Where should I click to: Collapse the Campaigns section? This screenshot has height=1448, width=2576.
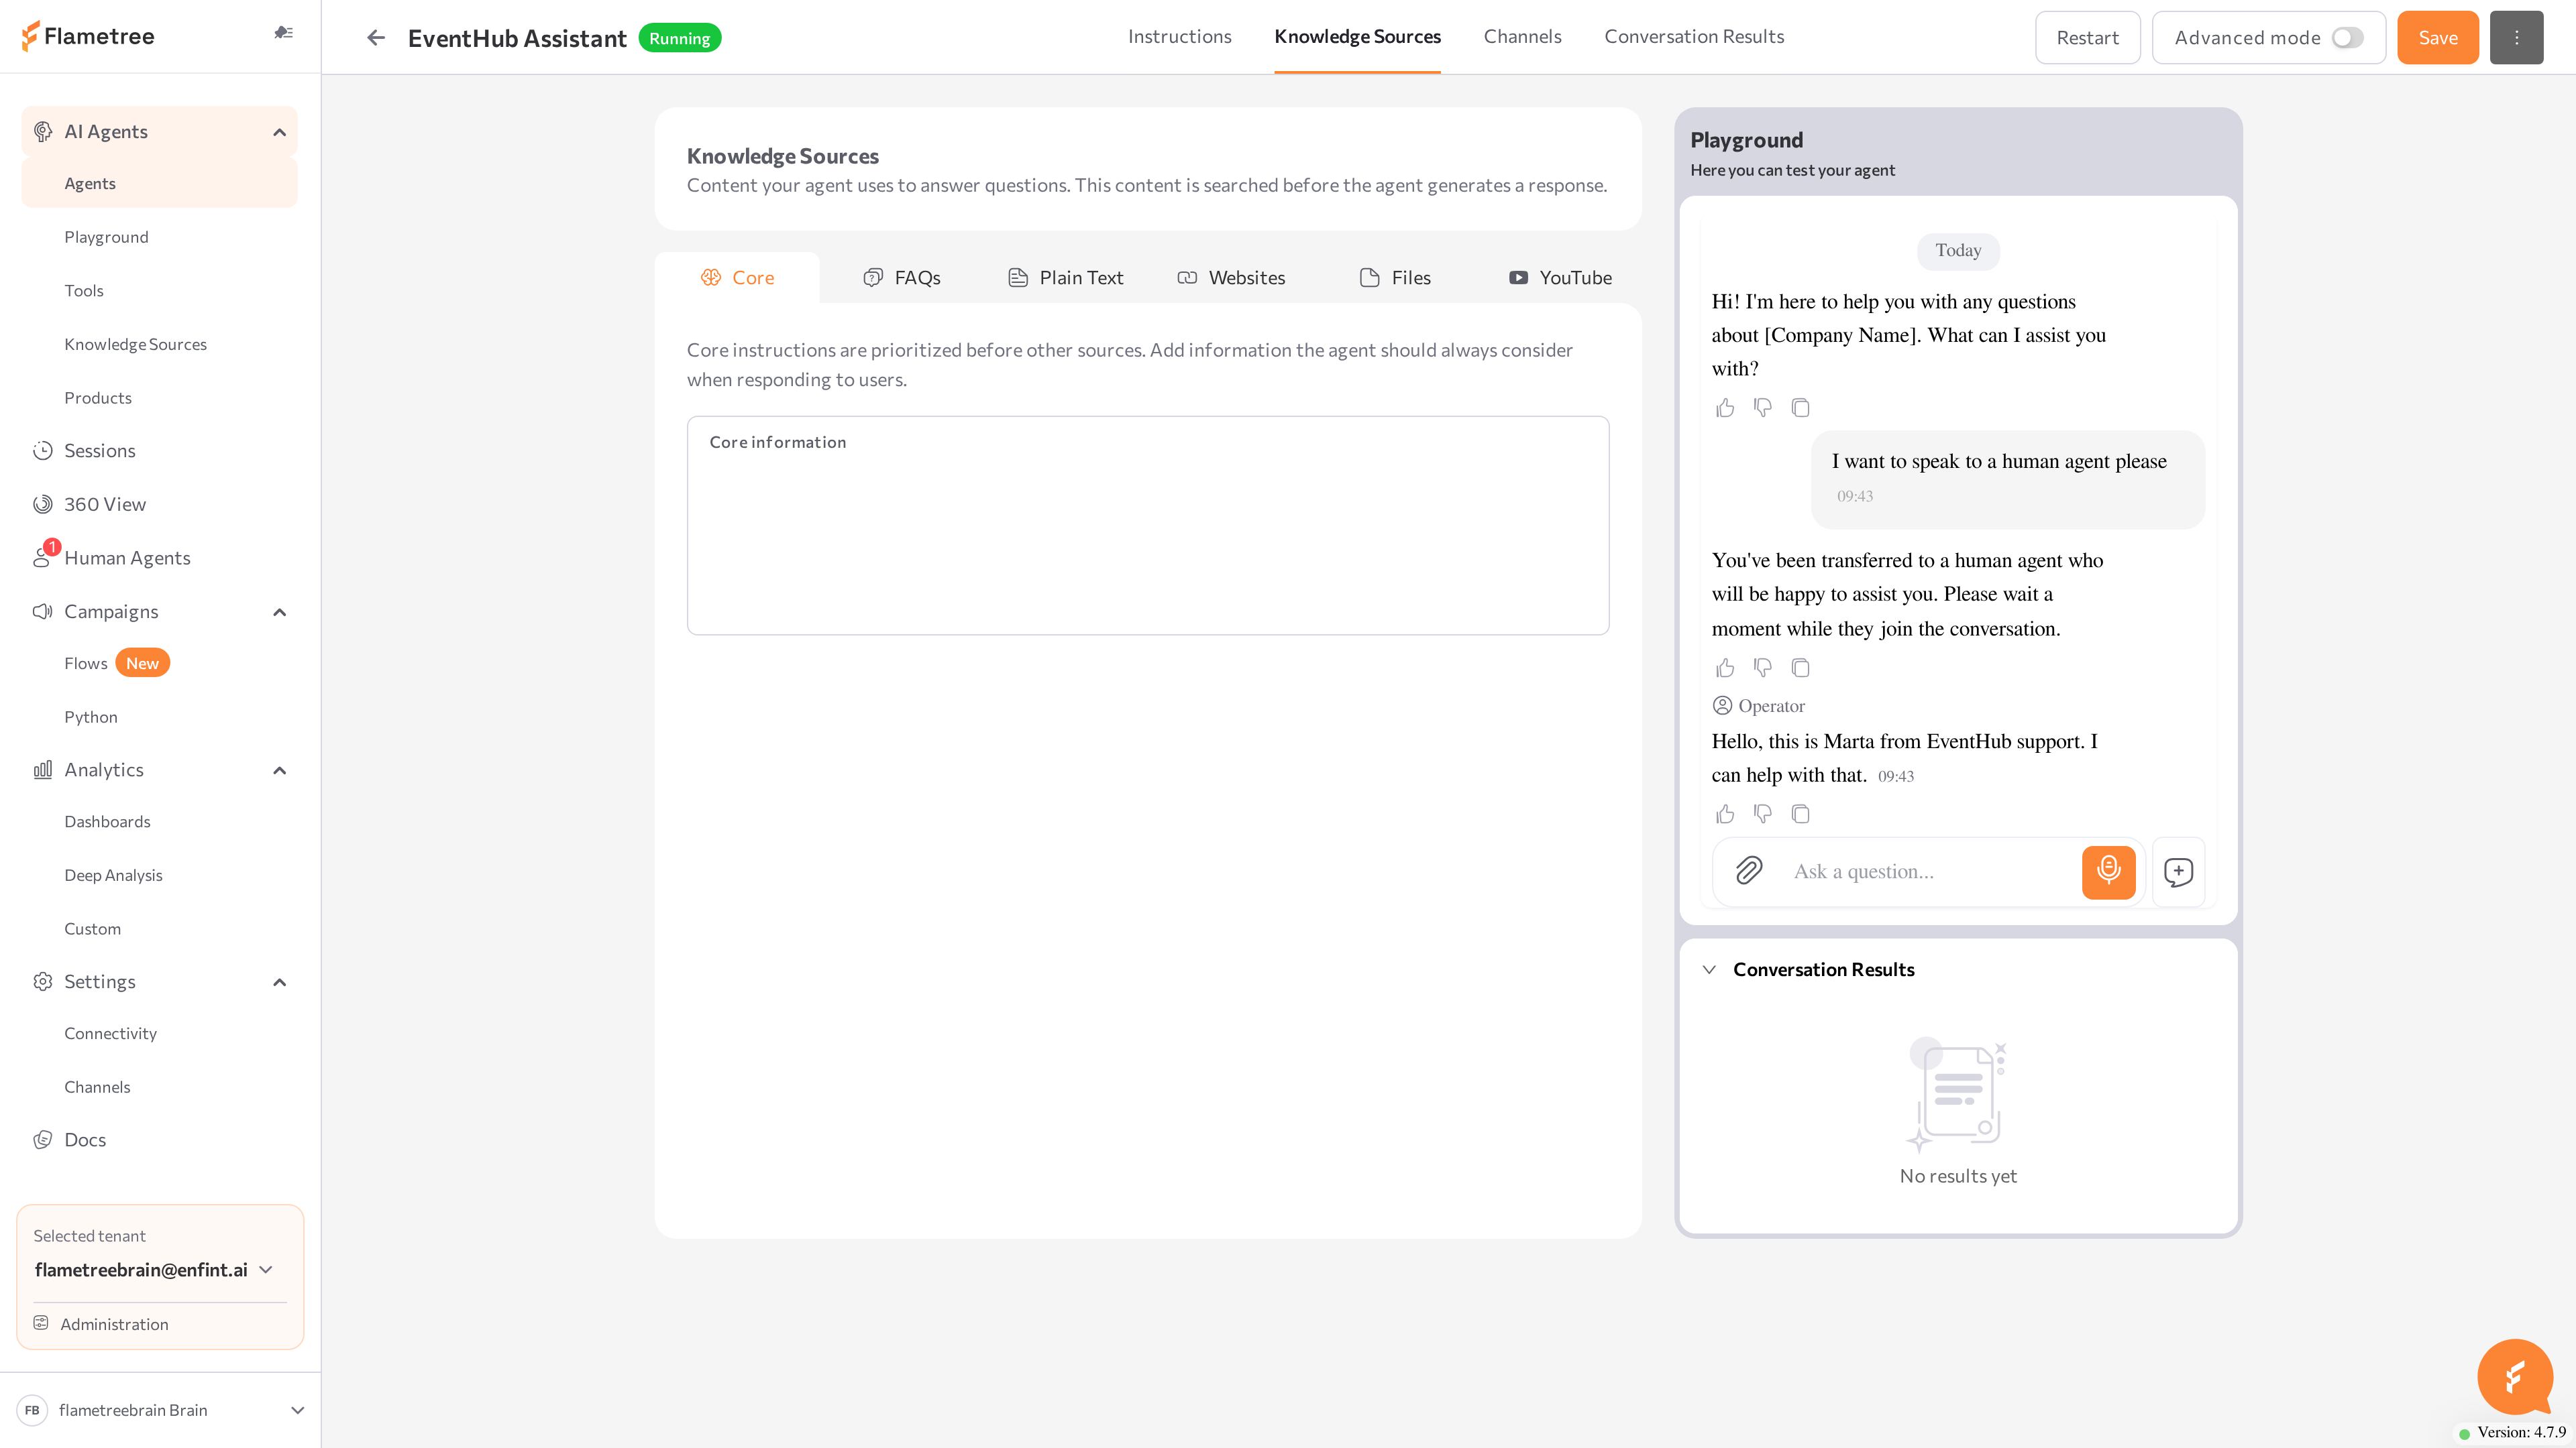(280, 611)
